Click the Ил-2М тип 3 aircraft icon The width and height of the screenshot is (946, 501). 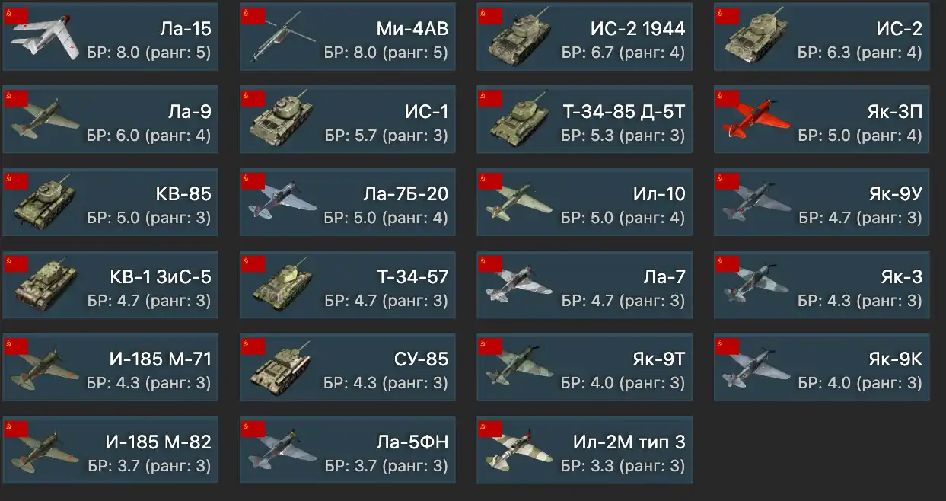[519, 452]
